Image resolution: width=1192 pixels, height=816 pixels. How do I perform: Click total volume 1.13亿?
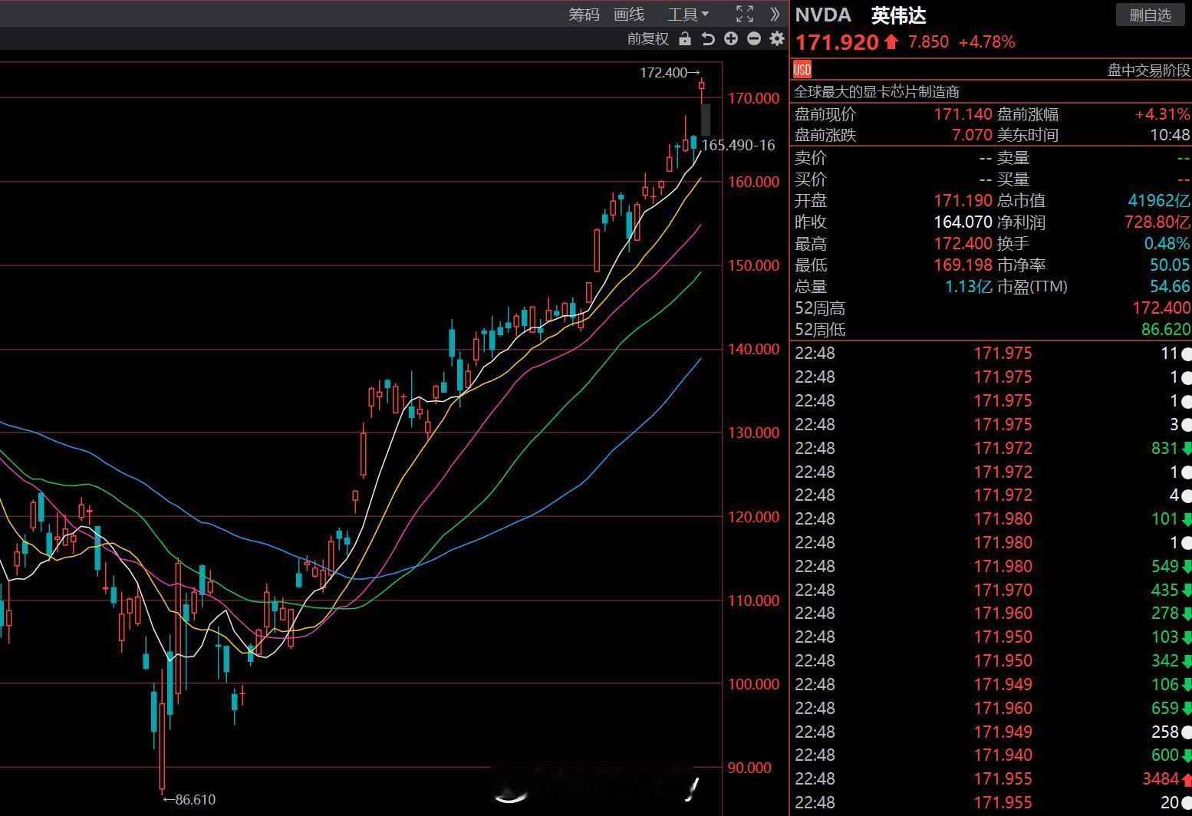(968, 287)
